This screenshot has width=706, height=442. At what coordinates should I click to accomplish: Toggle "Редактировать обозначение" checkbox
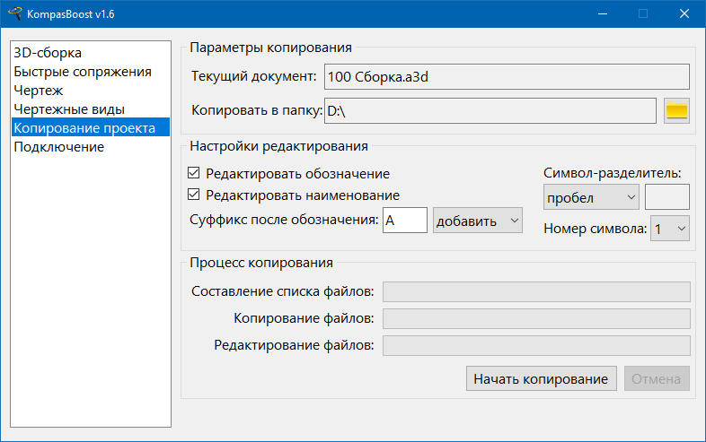click(193, 174)
